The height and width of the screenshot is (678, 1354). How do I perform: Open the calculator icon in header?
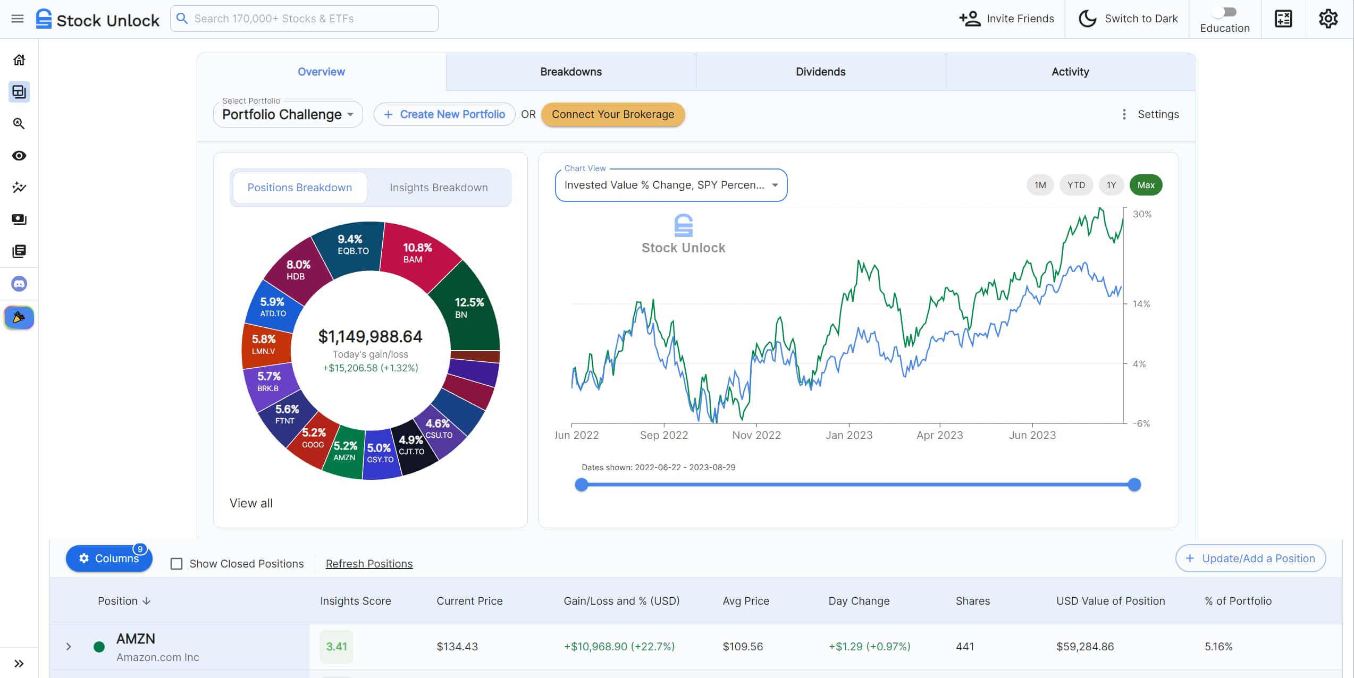coord(1284,19)
